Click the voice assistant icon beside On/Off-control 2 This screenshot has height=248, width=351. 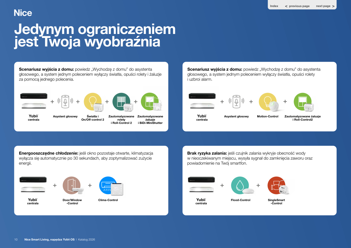(x=65, y=101)
